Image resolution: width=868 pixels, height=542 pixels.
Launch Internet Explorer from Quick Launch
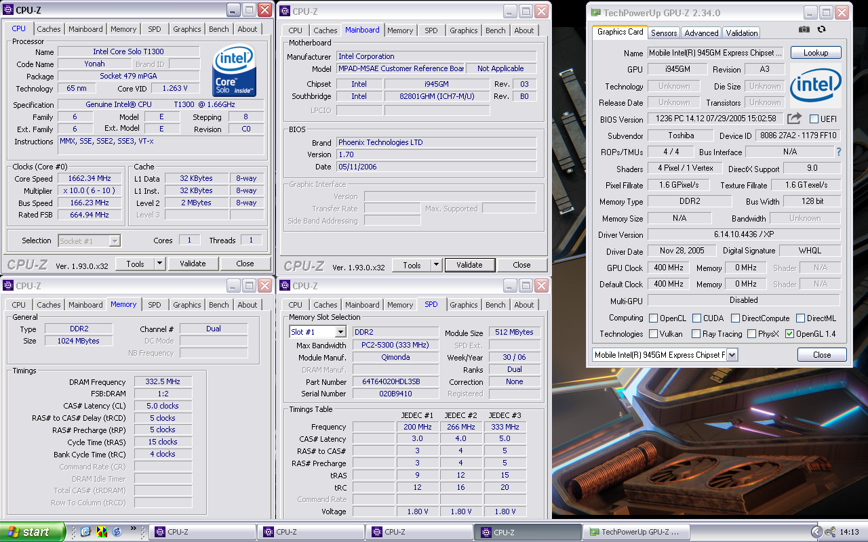86,532
